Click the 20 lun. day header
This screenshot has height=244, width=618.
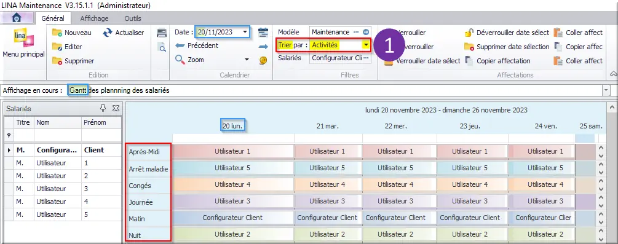[x=232, y=126]
